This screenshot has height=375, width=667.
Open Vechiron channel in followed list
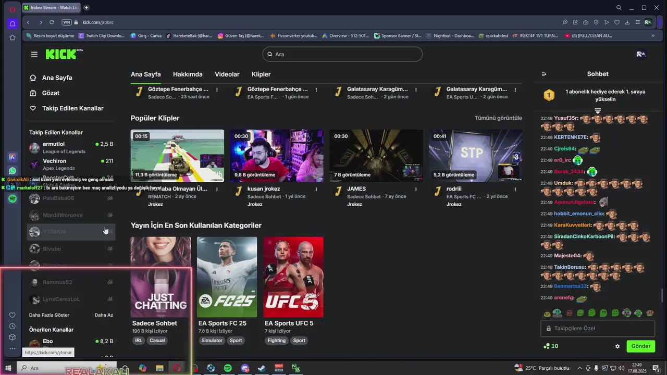(71, 165)
